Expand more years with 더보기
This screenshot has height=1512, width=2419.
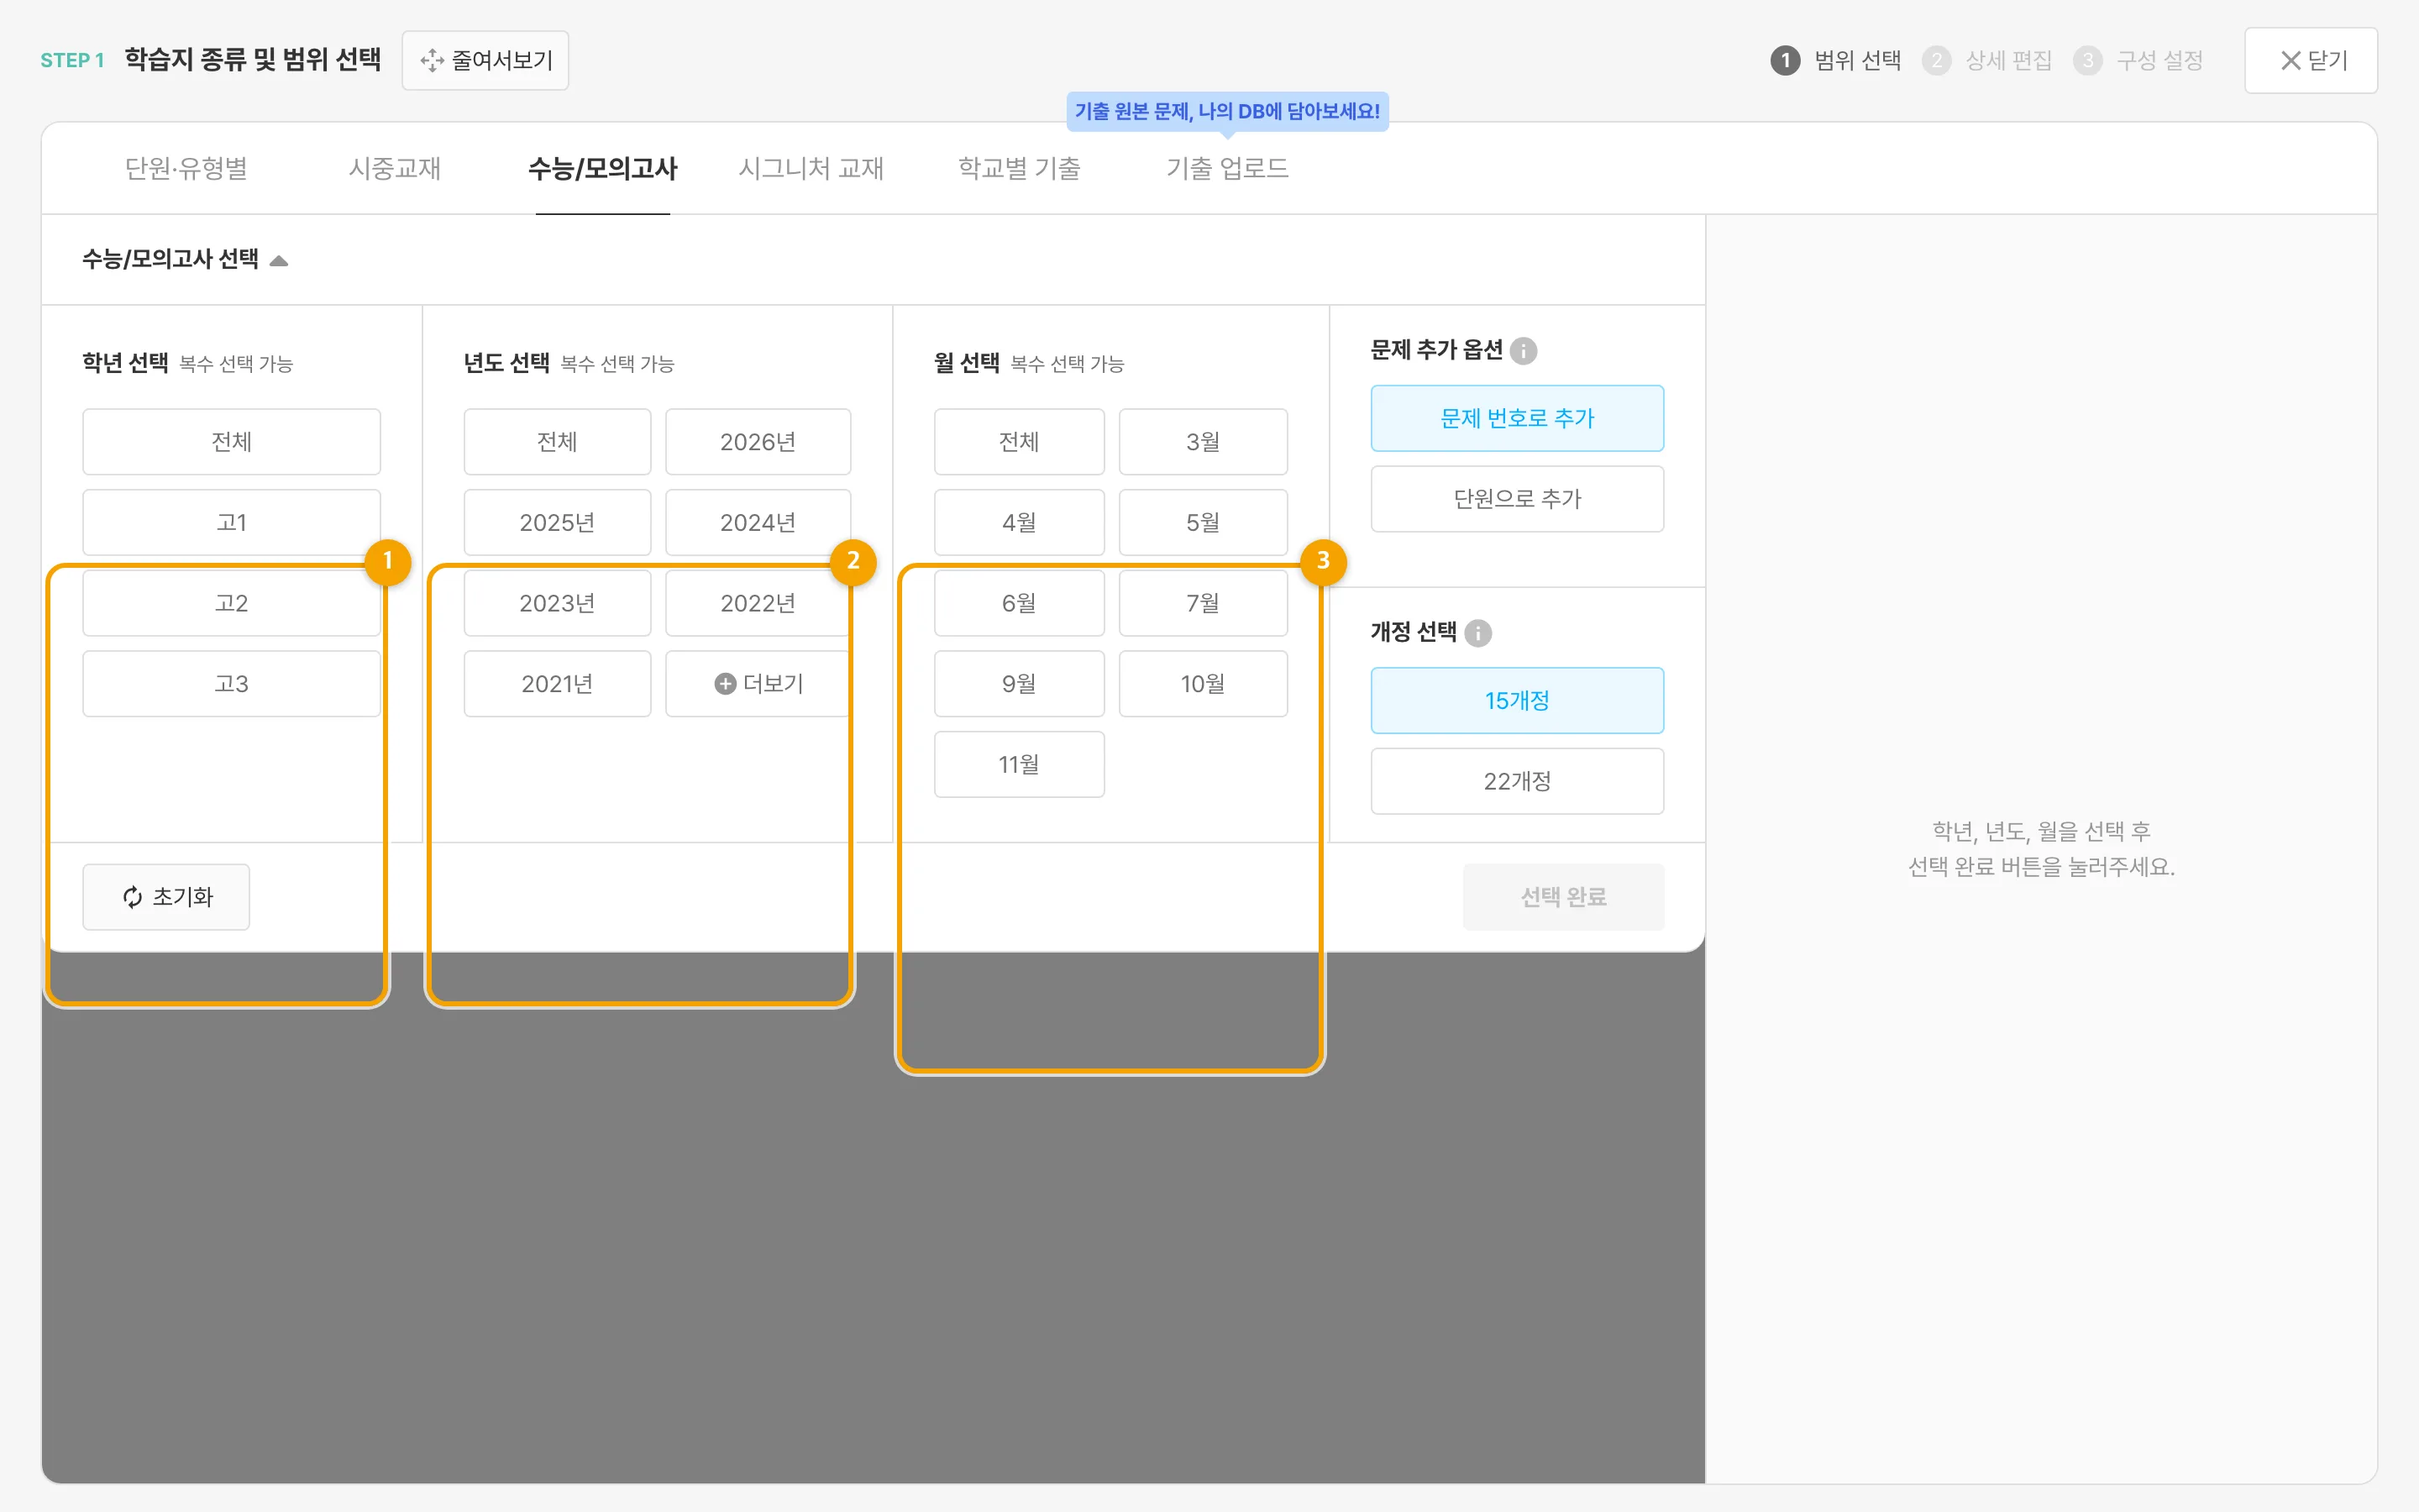tap(758, 684)
